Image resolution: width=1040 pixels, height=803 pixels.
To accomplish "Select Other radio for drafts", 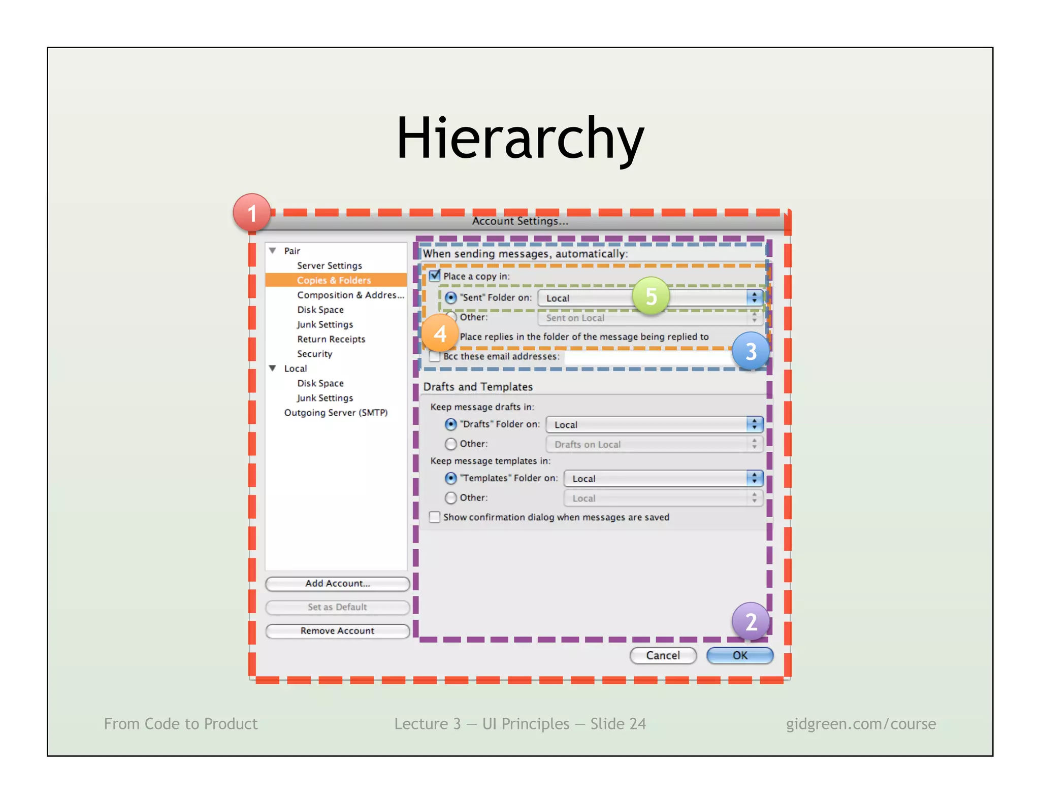I will (450, 444).
